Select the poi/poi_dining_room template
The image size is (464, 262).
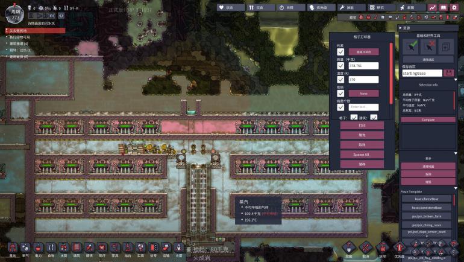[427, 225]
